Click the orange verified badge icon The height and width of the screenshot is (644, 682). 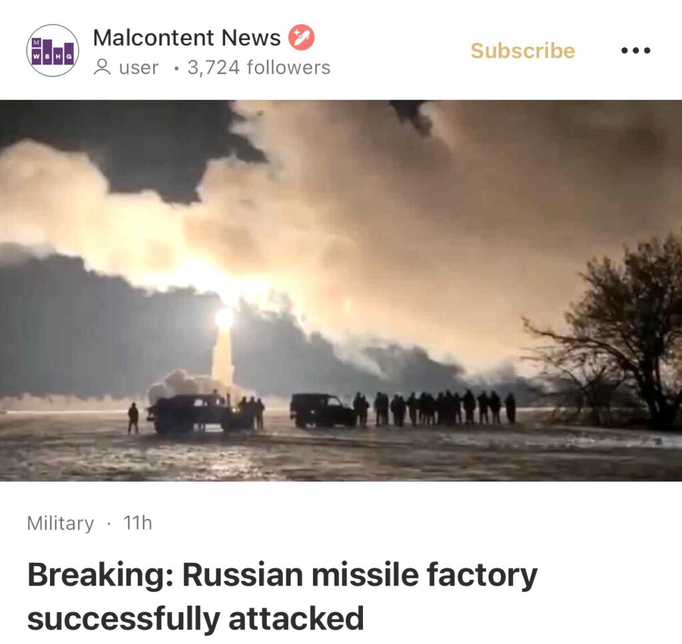[302, 37]
